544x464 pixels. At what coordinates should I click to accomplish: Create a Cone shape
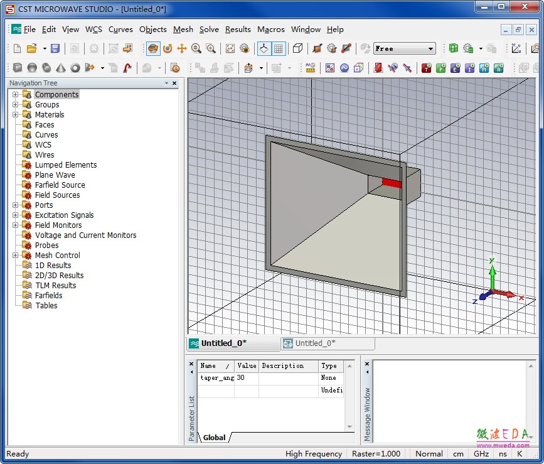pyautogui.click(x=61, y=68)
